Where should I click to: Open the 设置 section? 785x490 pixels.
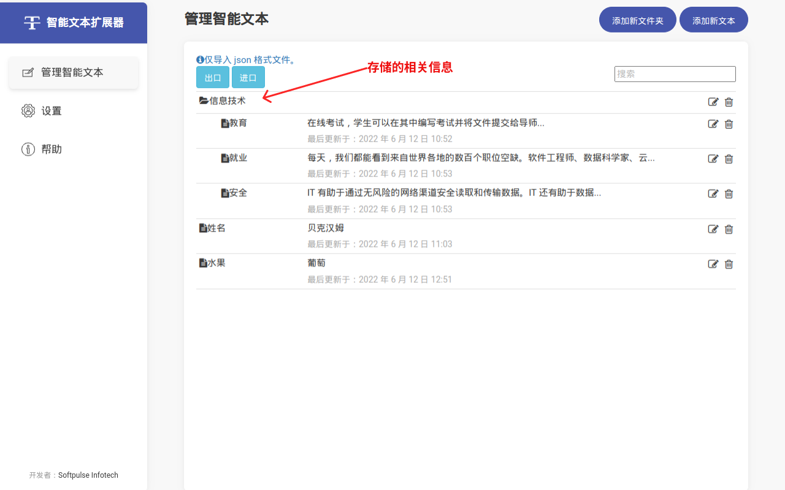click(52, 111)
